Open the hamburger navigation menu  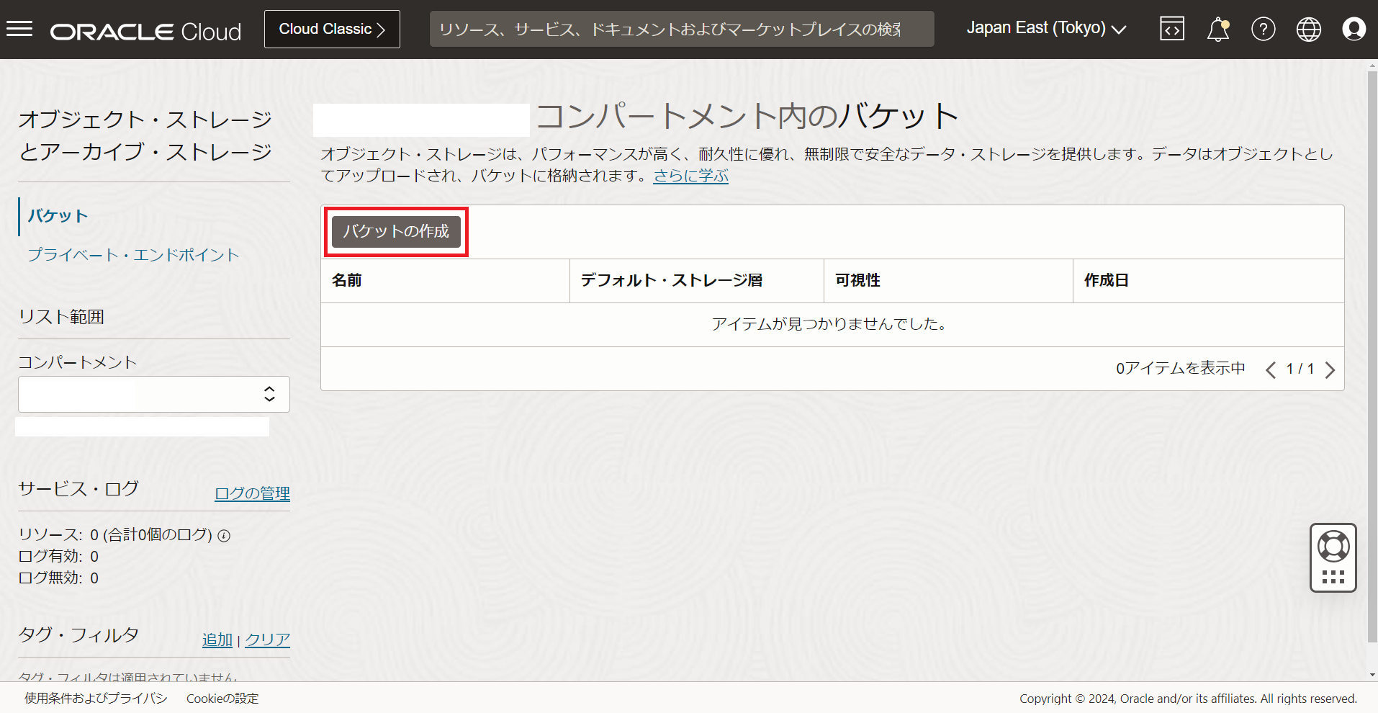19,29
